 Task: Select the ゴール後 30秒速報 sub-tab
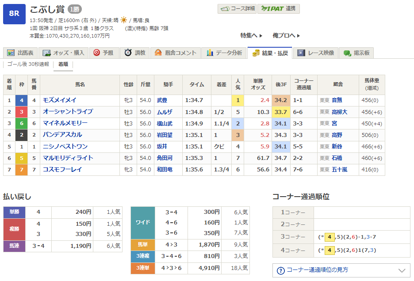click(27, 65)
